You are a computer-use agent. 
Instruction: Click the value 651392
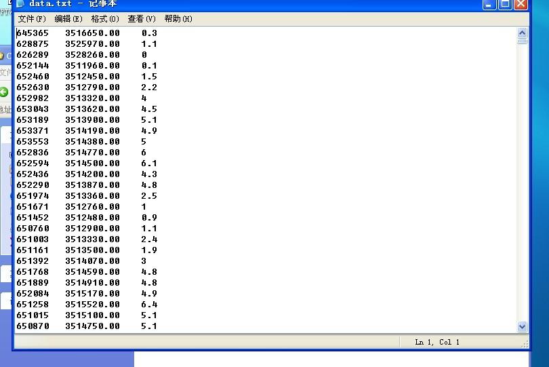click(x=33, y=261)
